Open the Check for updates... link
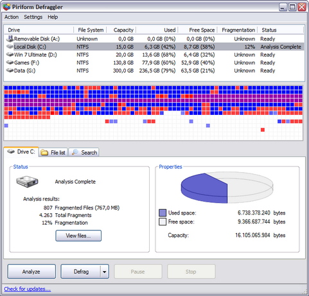Viewport: 309px width, 296px height. tap(28, 289)
